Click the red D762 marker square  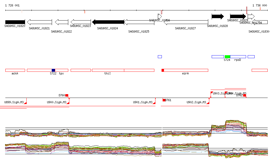click(245, 96)
